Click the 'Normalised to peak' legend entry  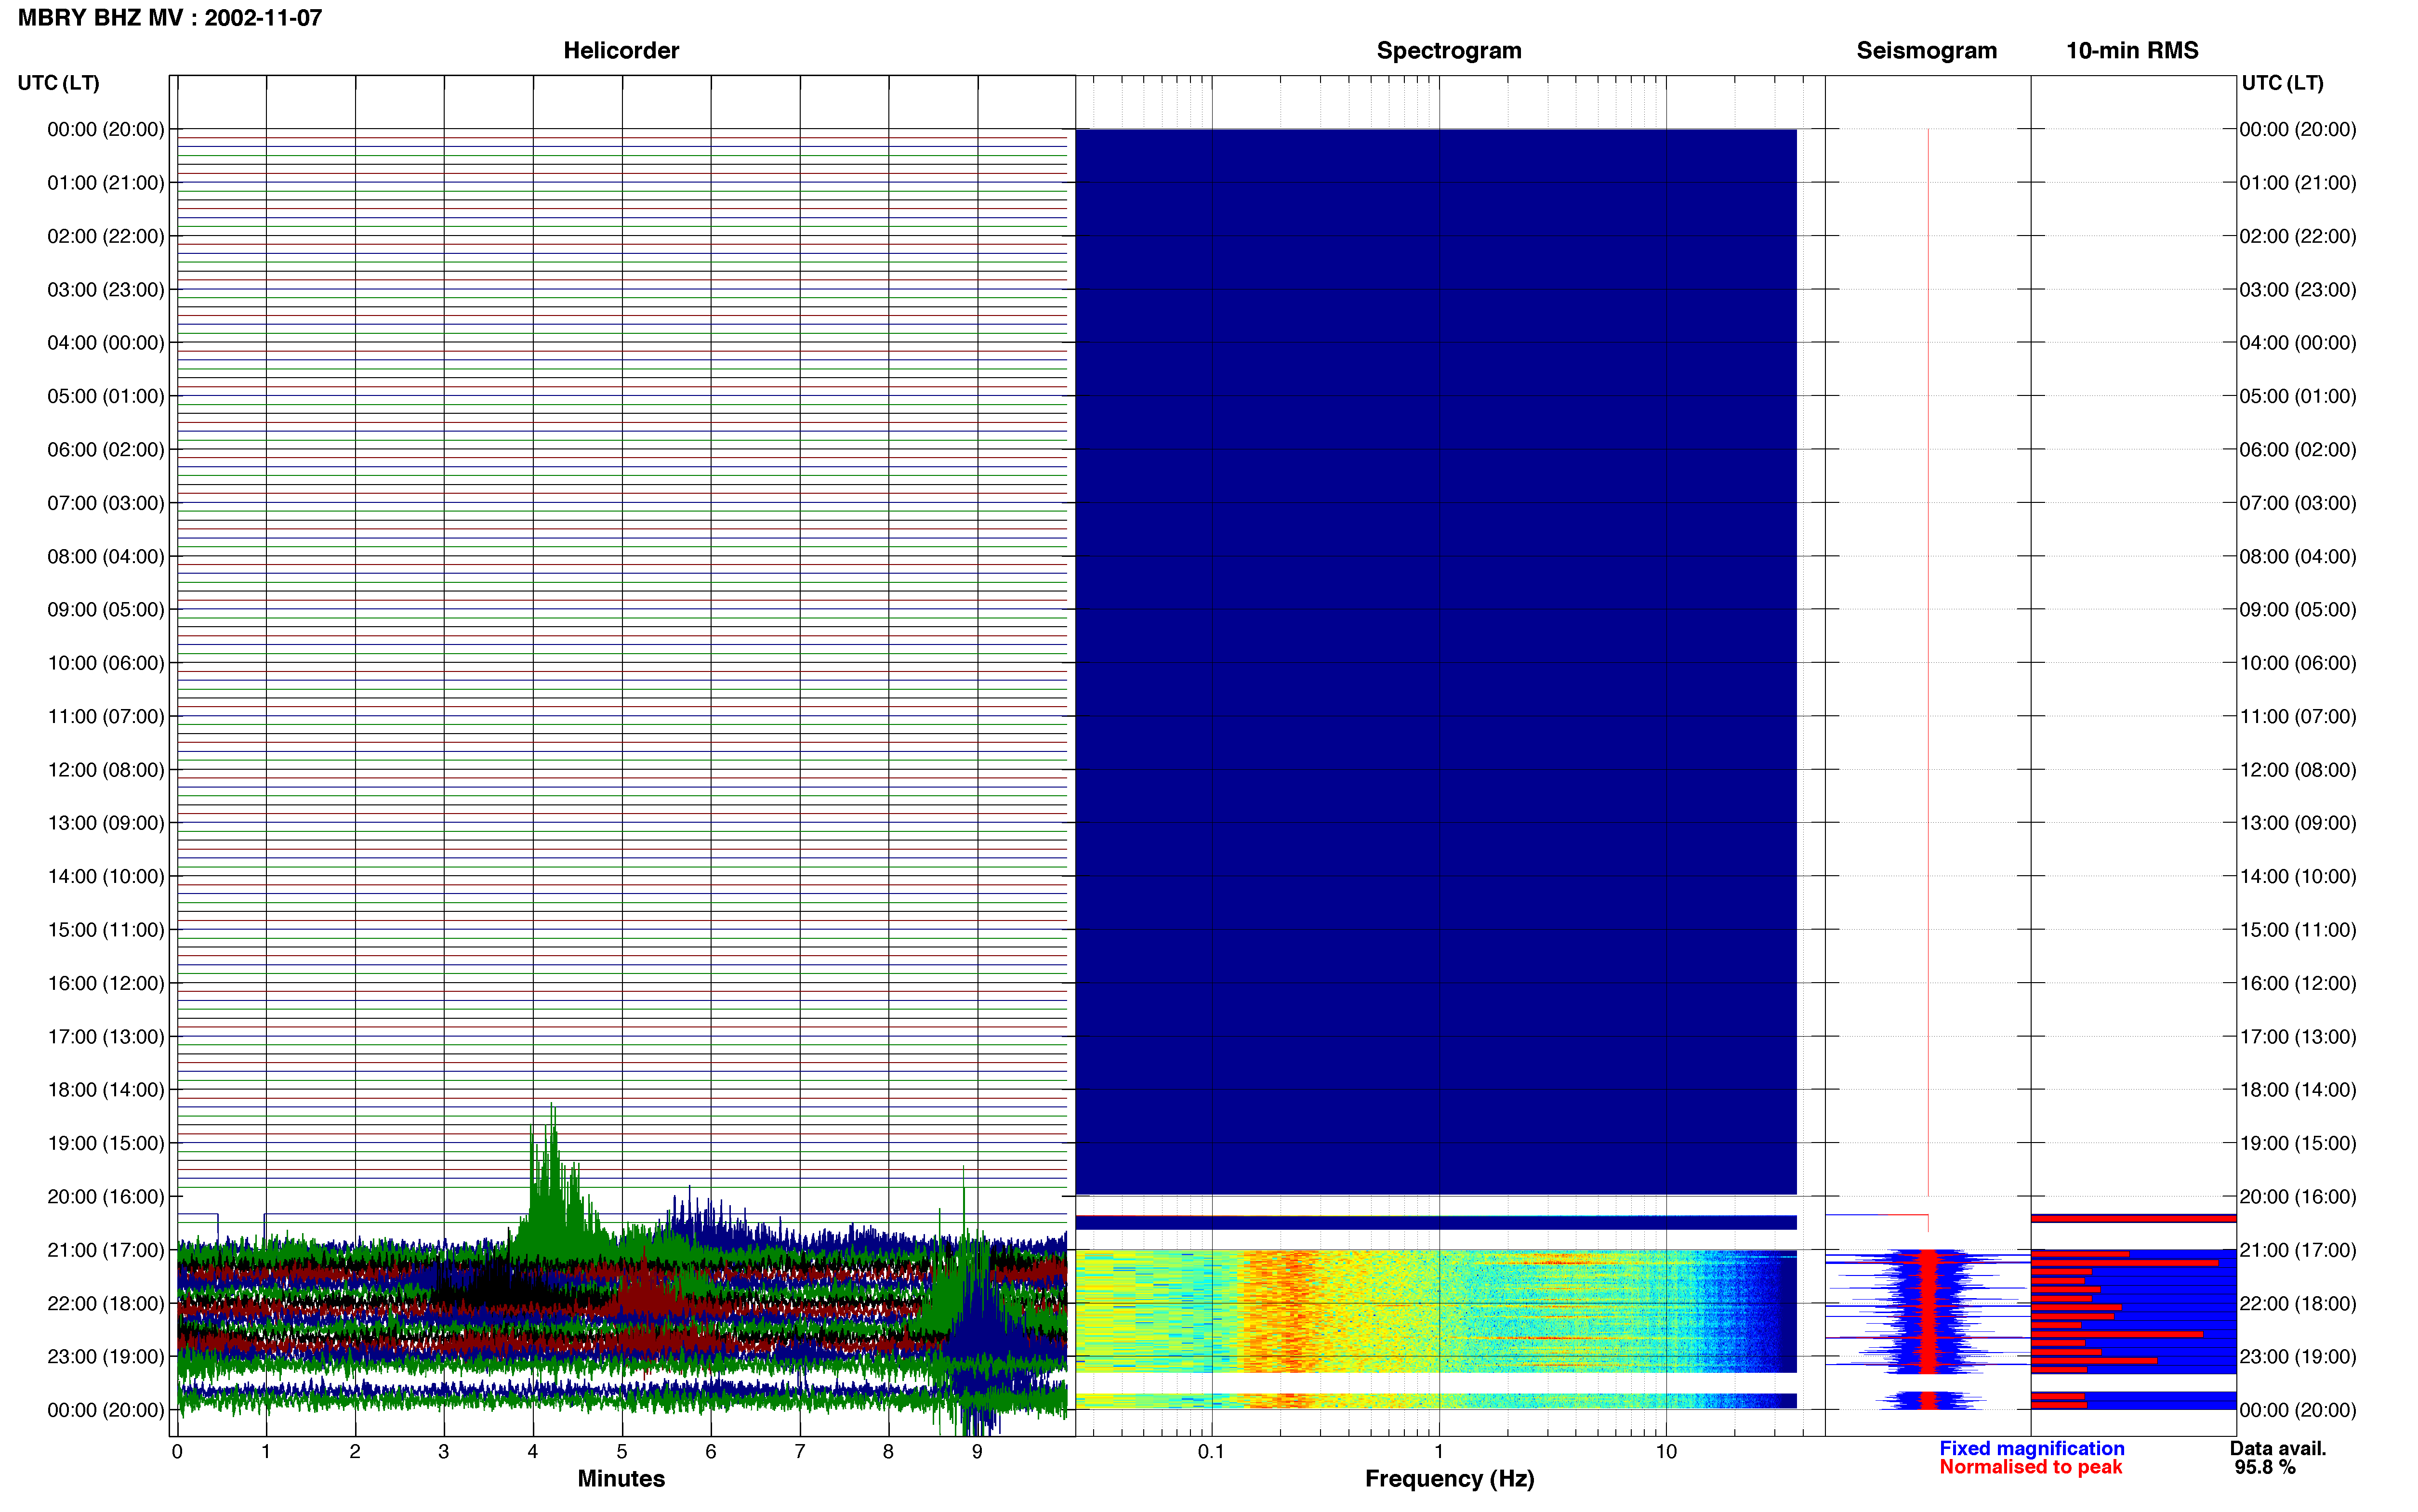tap(2030, 1468)
